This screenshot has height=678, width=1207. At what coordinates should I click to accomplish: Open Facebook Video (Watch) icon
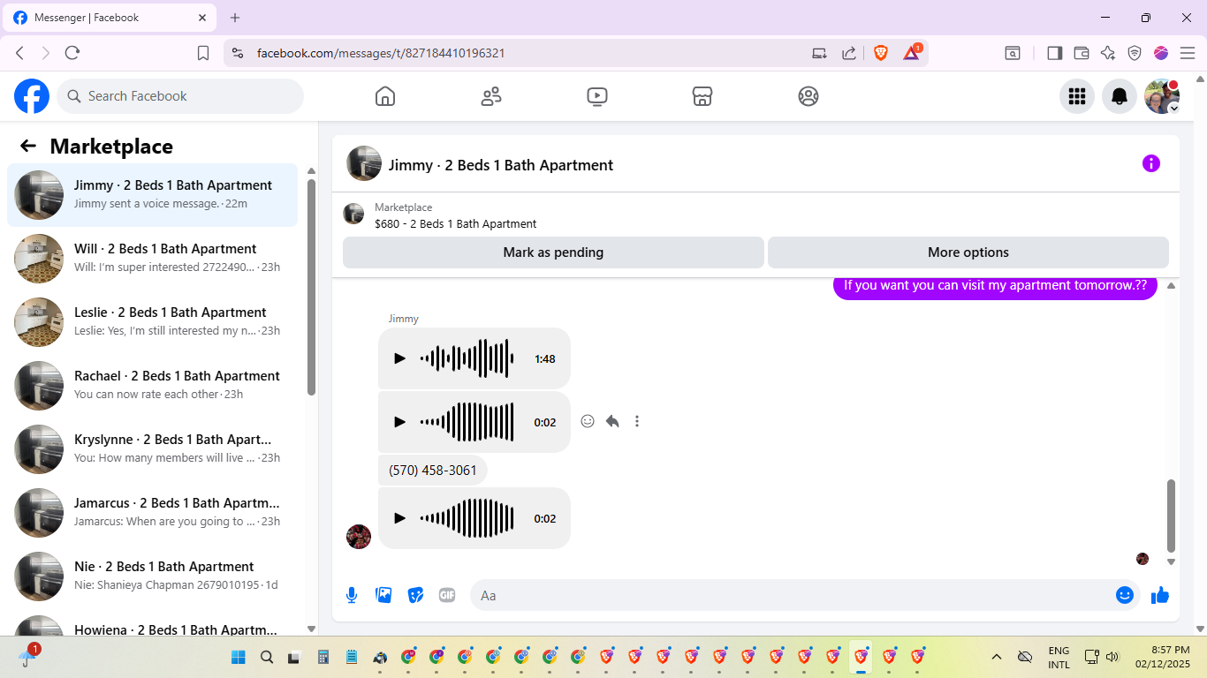pyautogui.click(x=597, y=96)
